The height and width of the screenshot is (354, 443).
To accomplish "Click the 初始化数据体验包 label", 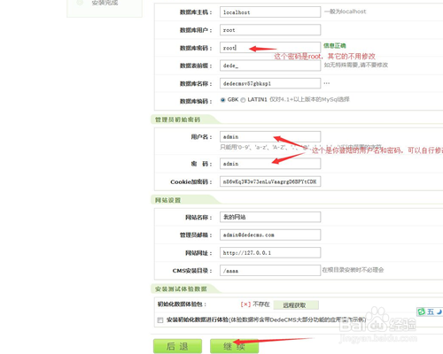I will 182,304.
